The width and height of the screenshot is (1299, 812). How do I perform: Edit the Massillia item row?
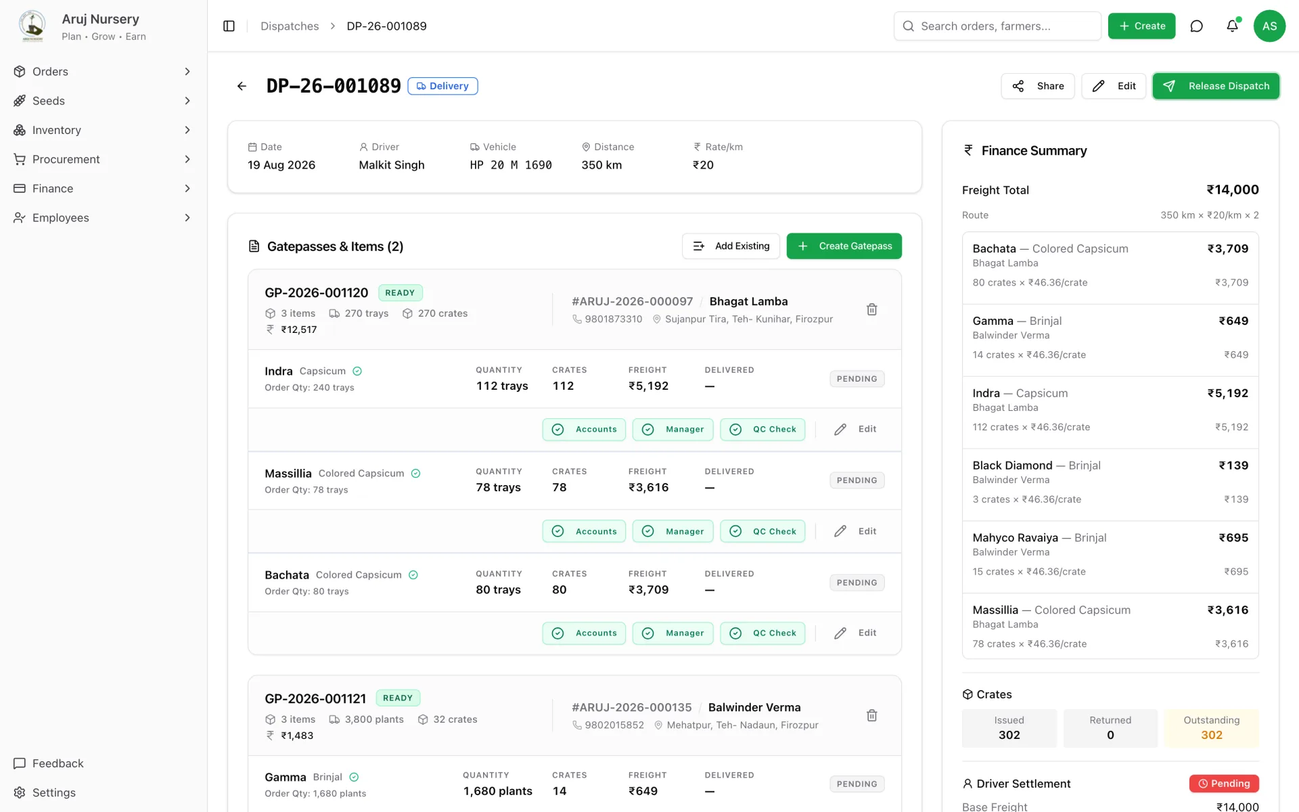855,531
